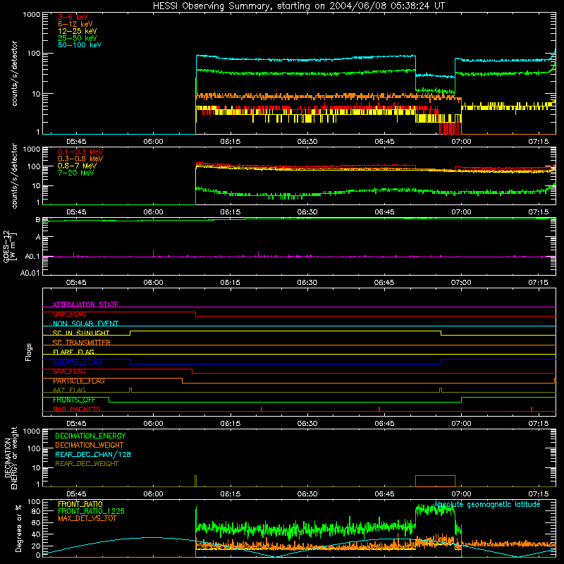Click the 'GAP_FLAG' flag label
564x564 pixels.
click(69, 314)
